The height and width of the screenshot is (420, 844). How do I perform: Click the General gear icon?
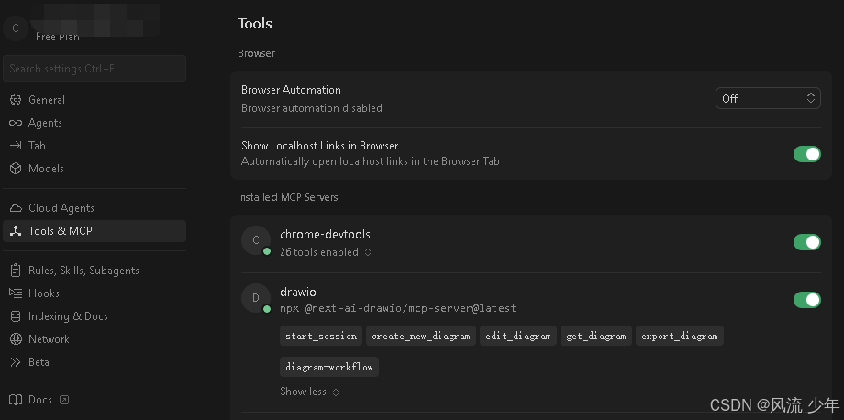(16, 100)
